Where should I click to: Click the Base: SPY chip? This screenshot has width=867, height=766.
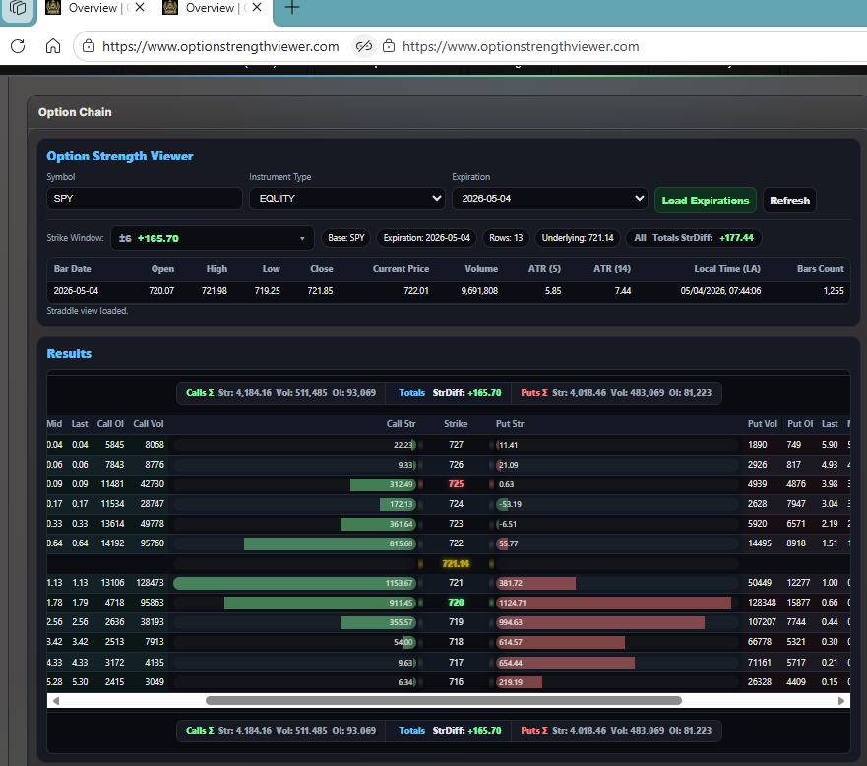point(346,238)
